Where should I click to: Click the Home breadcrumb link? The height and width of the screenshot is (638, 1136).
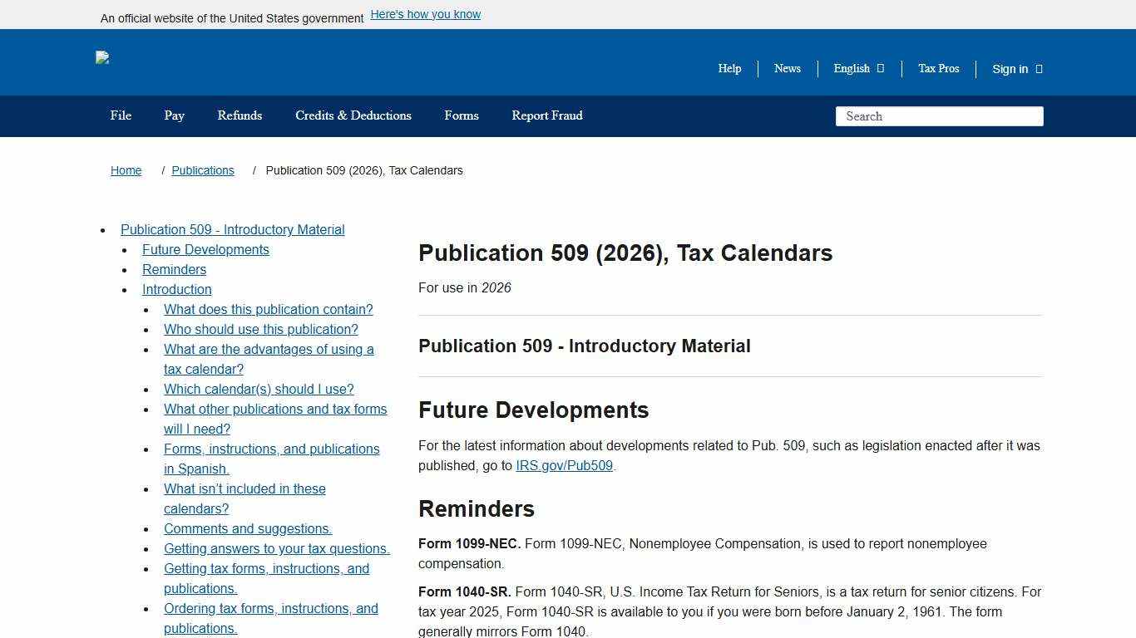pos(126,170)
